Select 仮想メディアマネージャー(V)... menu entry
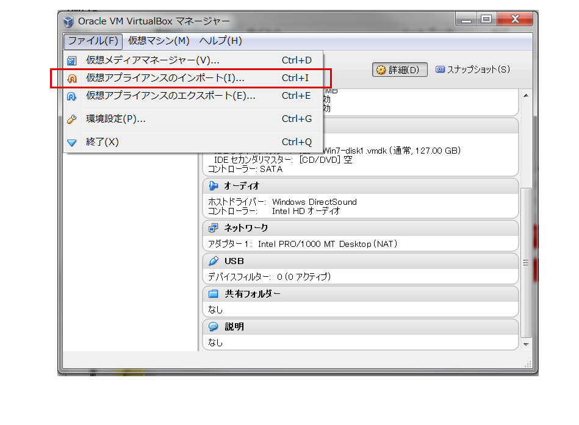 (193, 60)
